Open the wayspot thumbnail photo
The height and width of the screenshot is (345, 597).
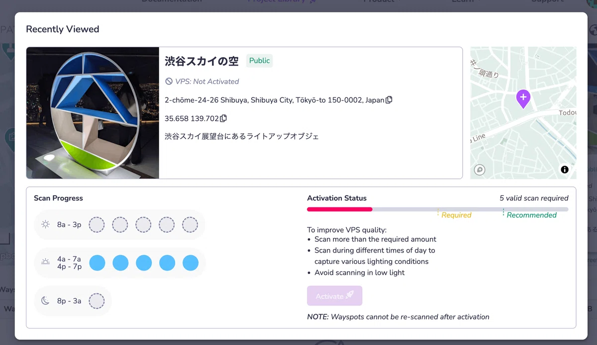coord(93,113)
